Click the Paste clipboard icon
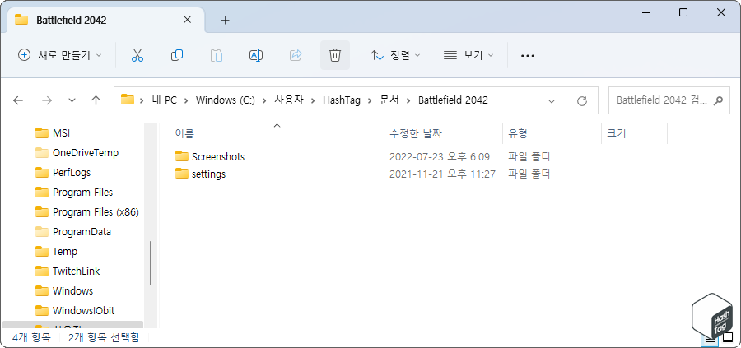Screen dimensions: 741x348 tap(217, 55)
